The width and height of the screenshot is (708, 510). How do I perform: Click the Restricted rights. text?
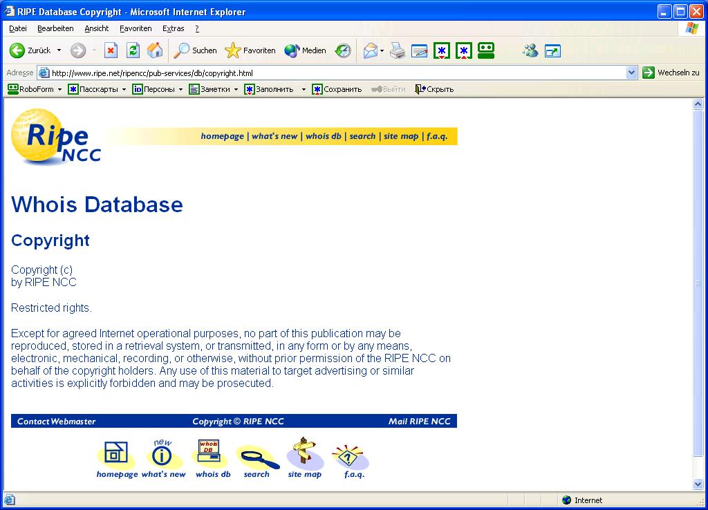51,308
